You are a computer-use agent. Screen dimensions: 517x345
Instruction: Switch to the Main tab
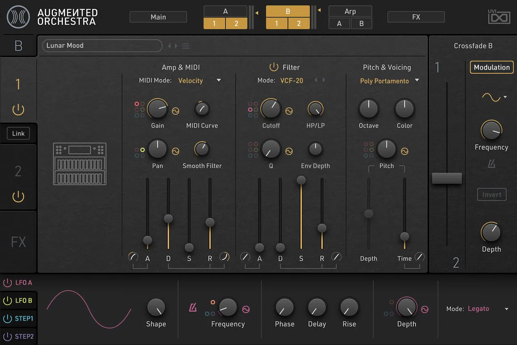point(158,17)
